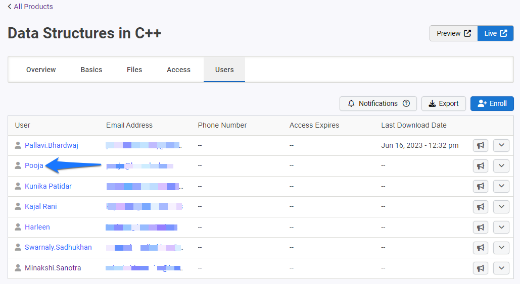Viewport: 520px width, 284px height.
Task: Open the Notifications button
Action: point(378,103)
